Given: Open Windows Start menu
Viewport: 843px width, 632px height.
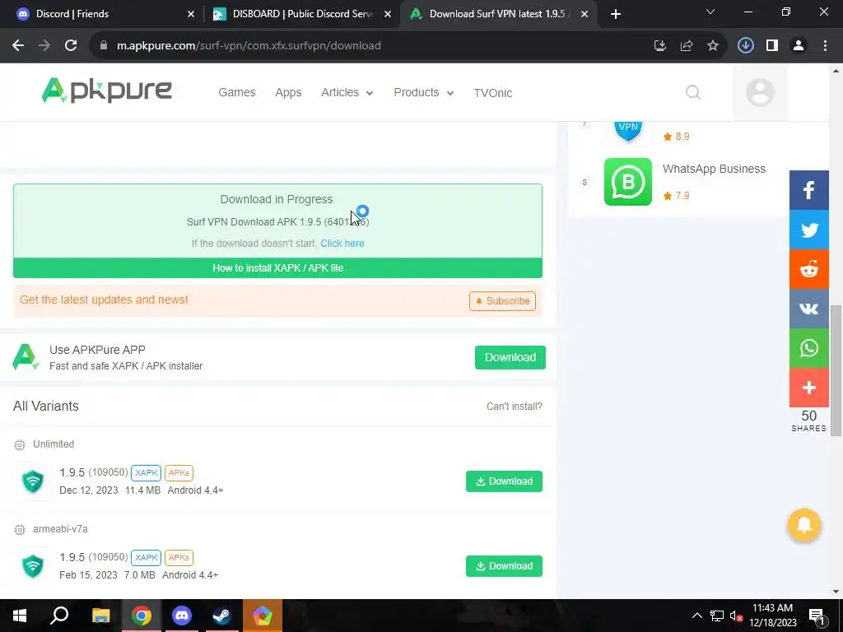Looking at the screenshot, I should (x=20, y=616).
